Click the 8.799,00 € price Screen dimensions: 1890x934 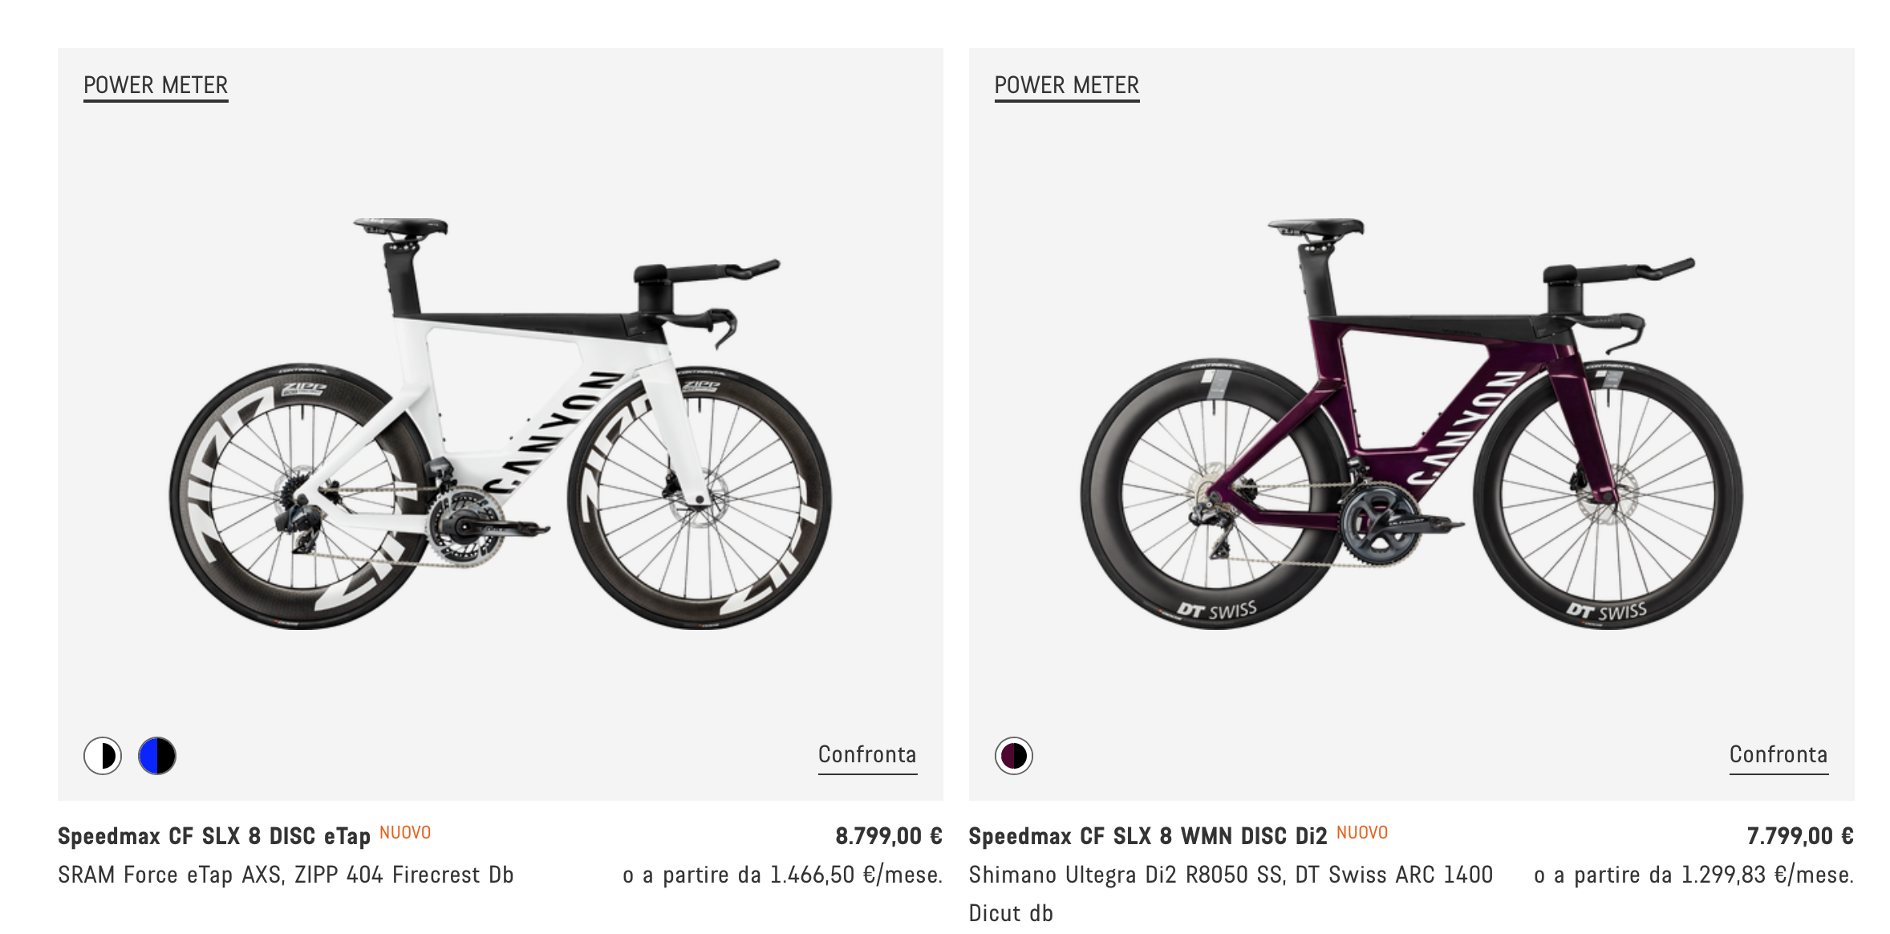(888, 836)
